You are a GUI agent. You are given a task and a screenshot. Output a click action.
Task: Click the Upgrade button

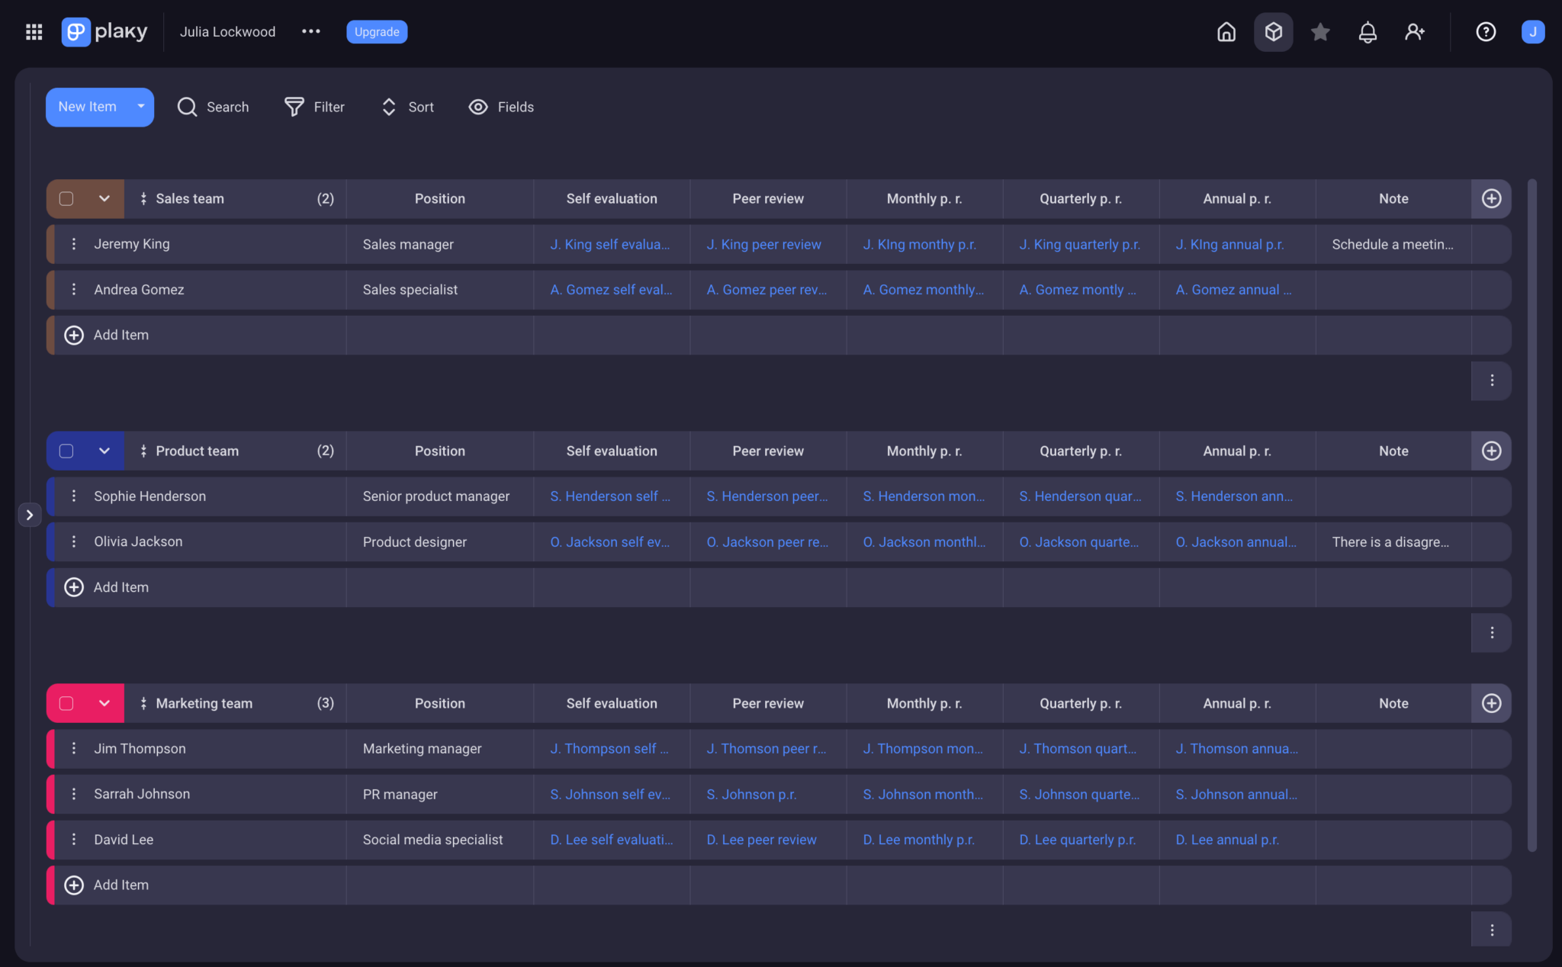click(376, 32)
